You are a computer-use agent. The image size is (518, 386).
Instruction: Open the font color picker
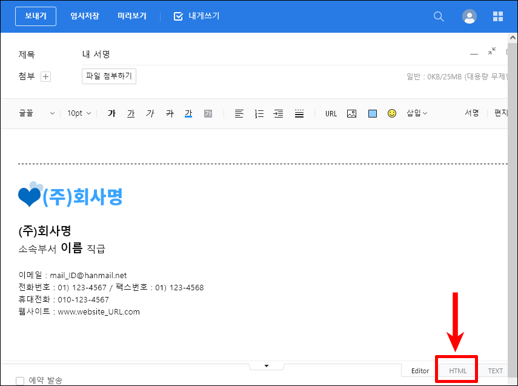point(188,113)
